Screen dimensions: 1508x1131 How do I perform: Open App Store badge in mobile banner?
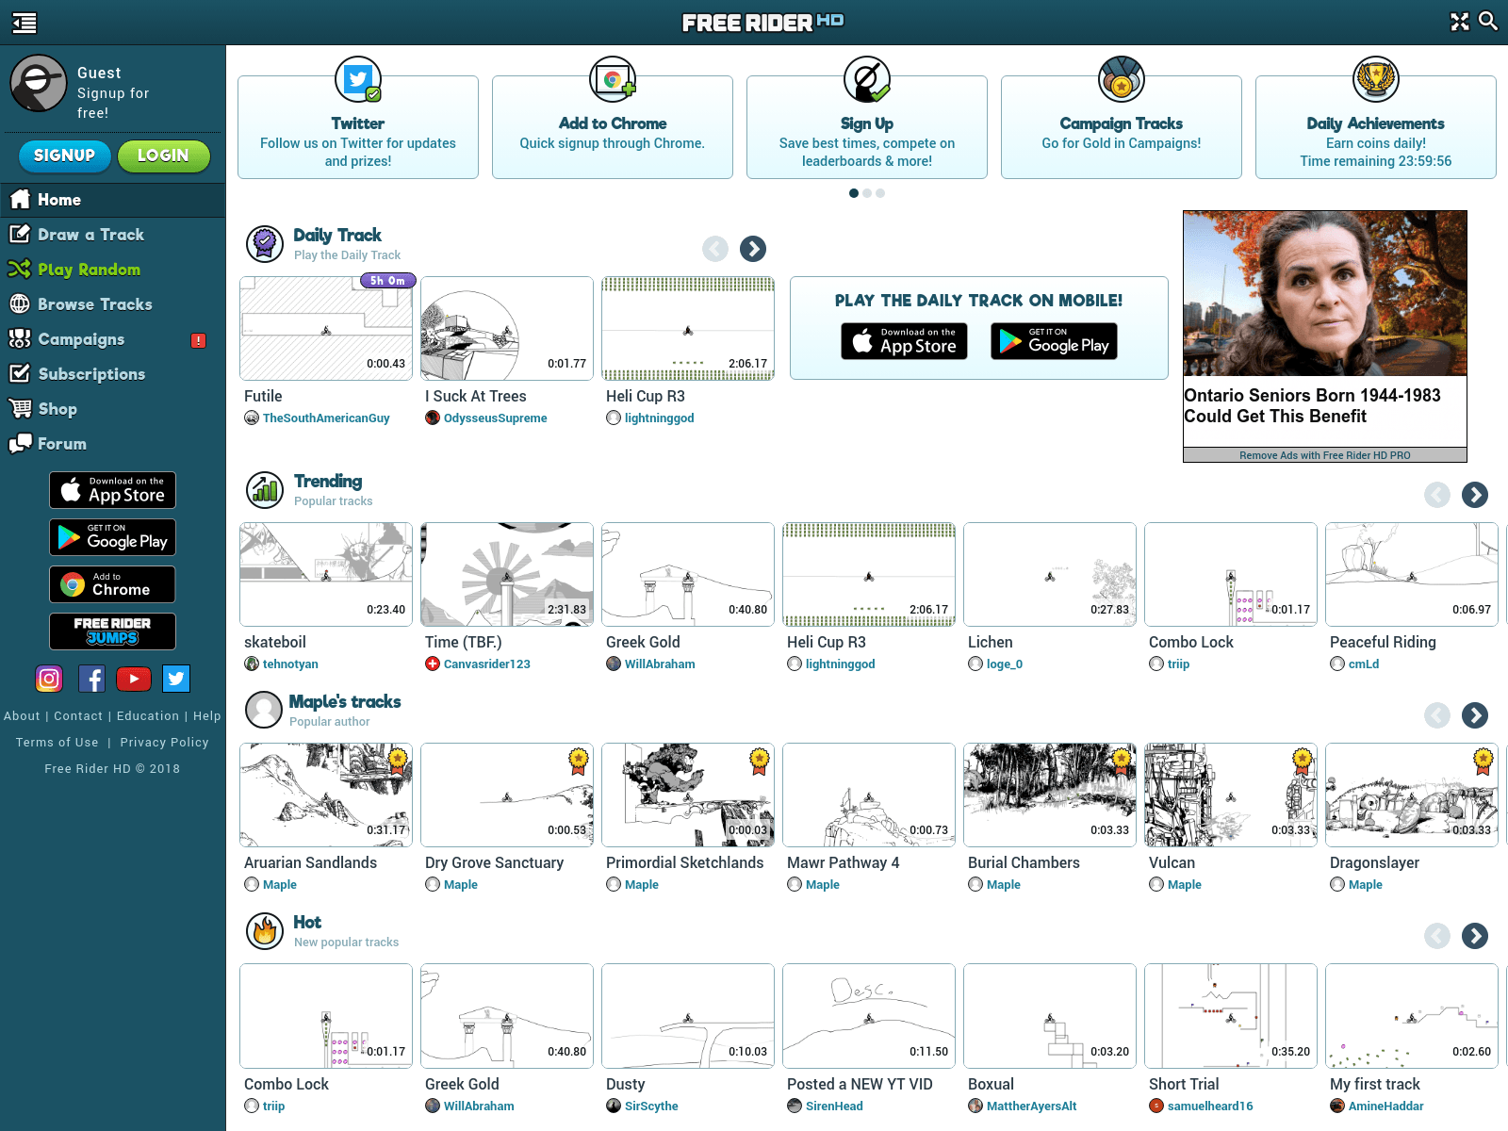click(904, 341)
